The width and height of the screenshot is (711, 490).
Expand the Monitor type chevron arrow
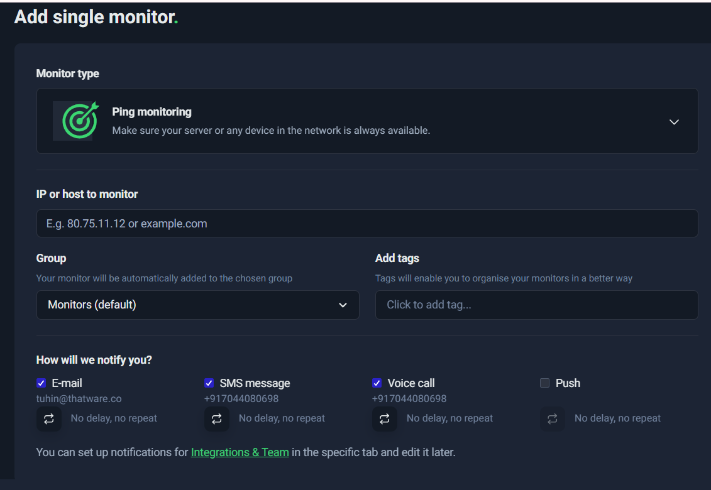click(x=674, y=122)
